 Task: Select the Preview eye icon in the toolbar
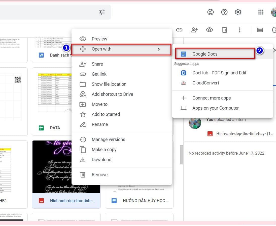(x=210, y=30)
